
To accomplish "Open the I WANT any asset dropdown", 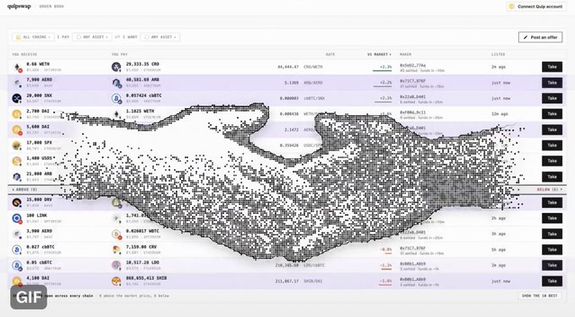I will [x=161, y=37].
